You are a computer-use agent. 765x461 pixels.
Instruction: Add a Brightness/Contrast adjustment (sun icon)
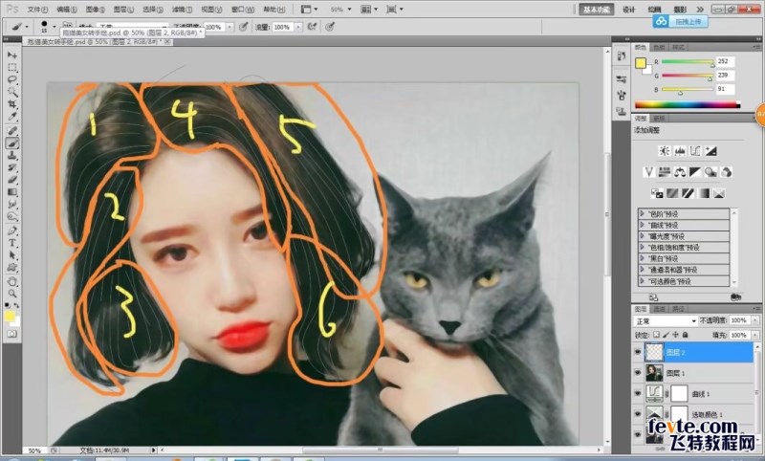click(664, 151)
